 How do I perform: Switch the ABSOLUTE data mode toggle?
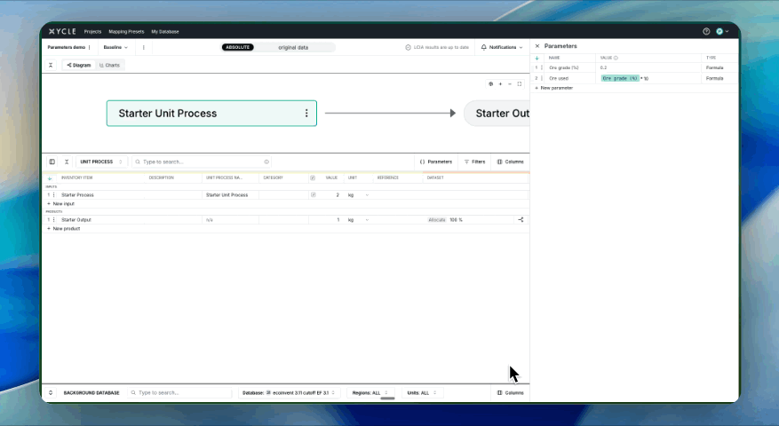[x=238, y=47]
